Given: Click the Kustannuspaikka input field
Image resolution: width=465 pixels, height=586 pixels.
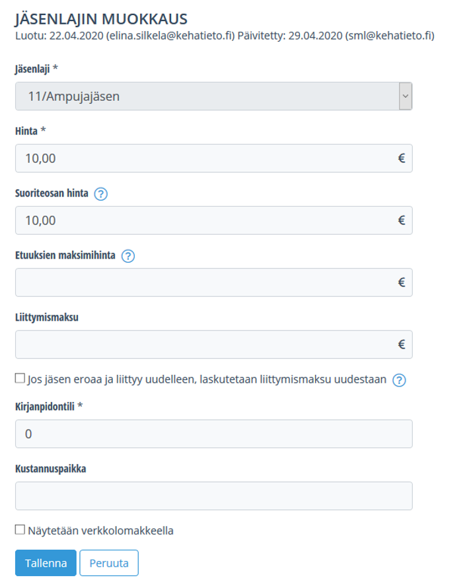Looking at the screenshot, I should point(213,496).
